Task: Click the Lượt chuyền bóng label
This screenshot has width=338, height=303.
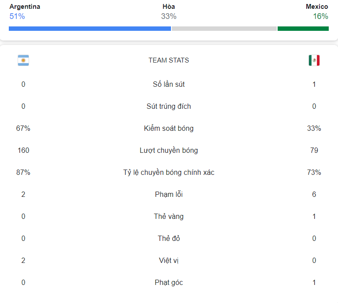Action: (169, 150)
